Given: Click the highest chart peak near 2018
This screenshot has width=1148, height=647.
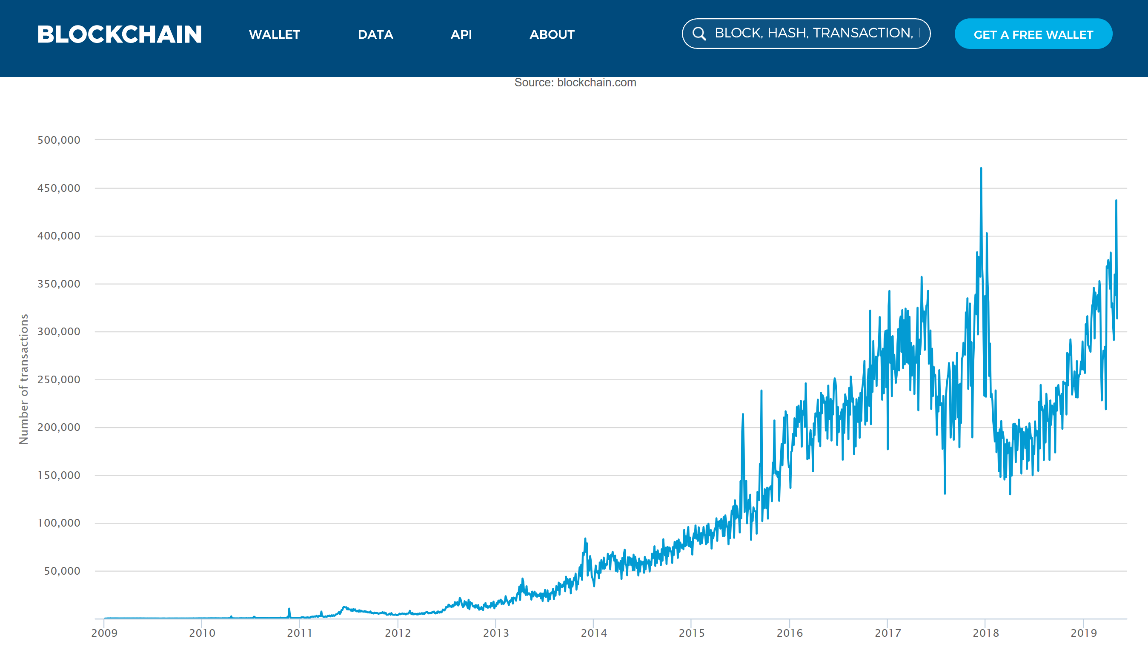Looking at the screenshot, I should tap(981, 169).
